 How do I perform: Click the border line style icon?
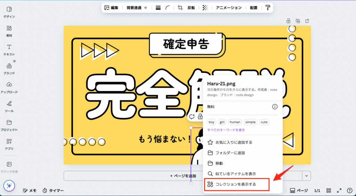point(158,8)
